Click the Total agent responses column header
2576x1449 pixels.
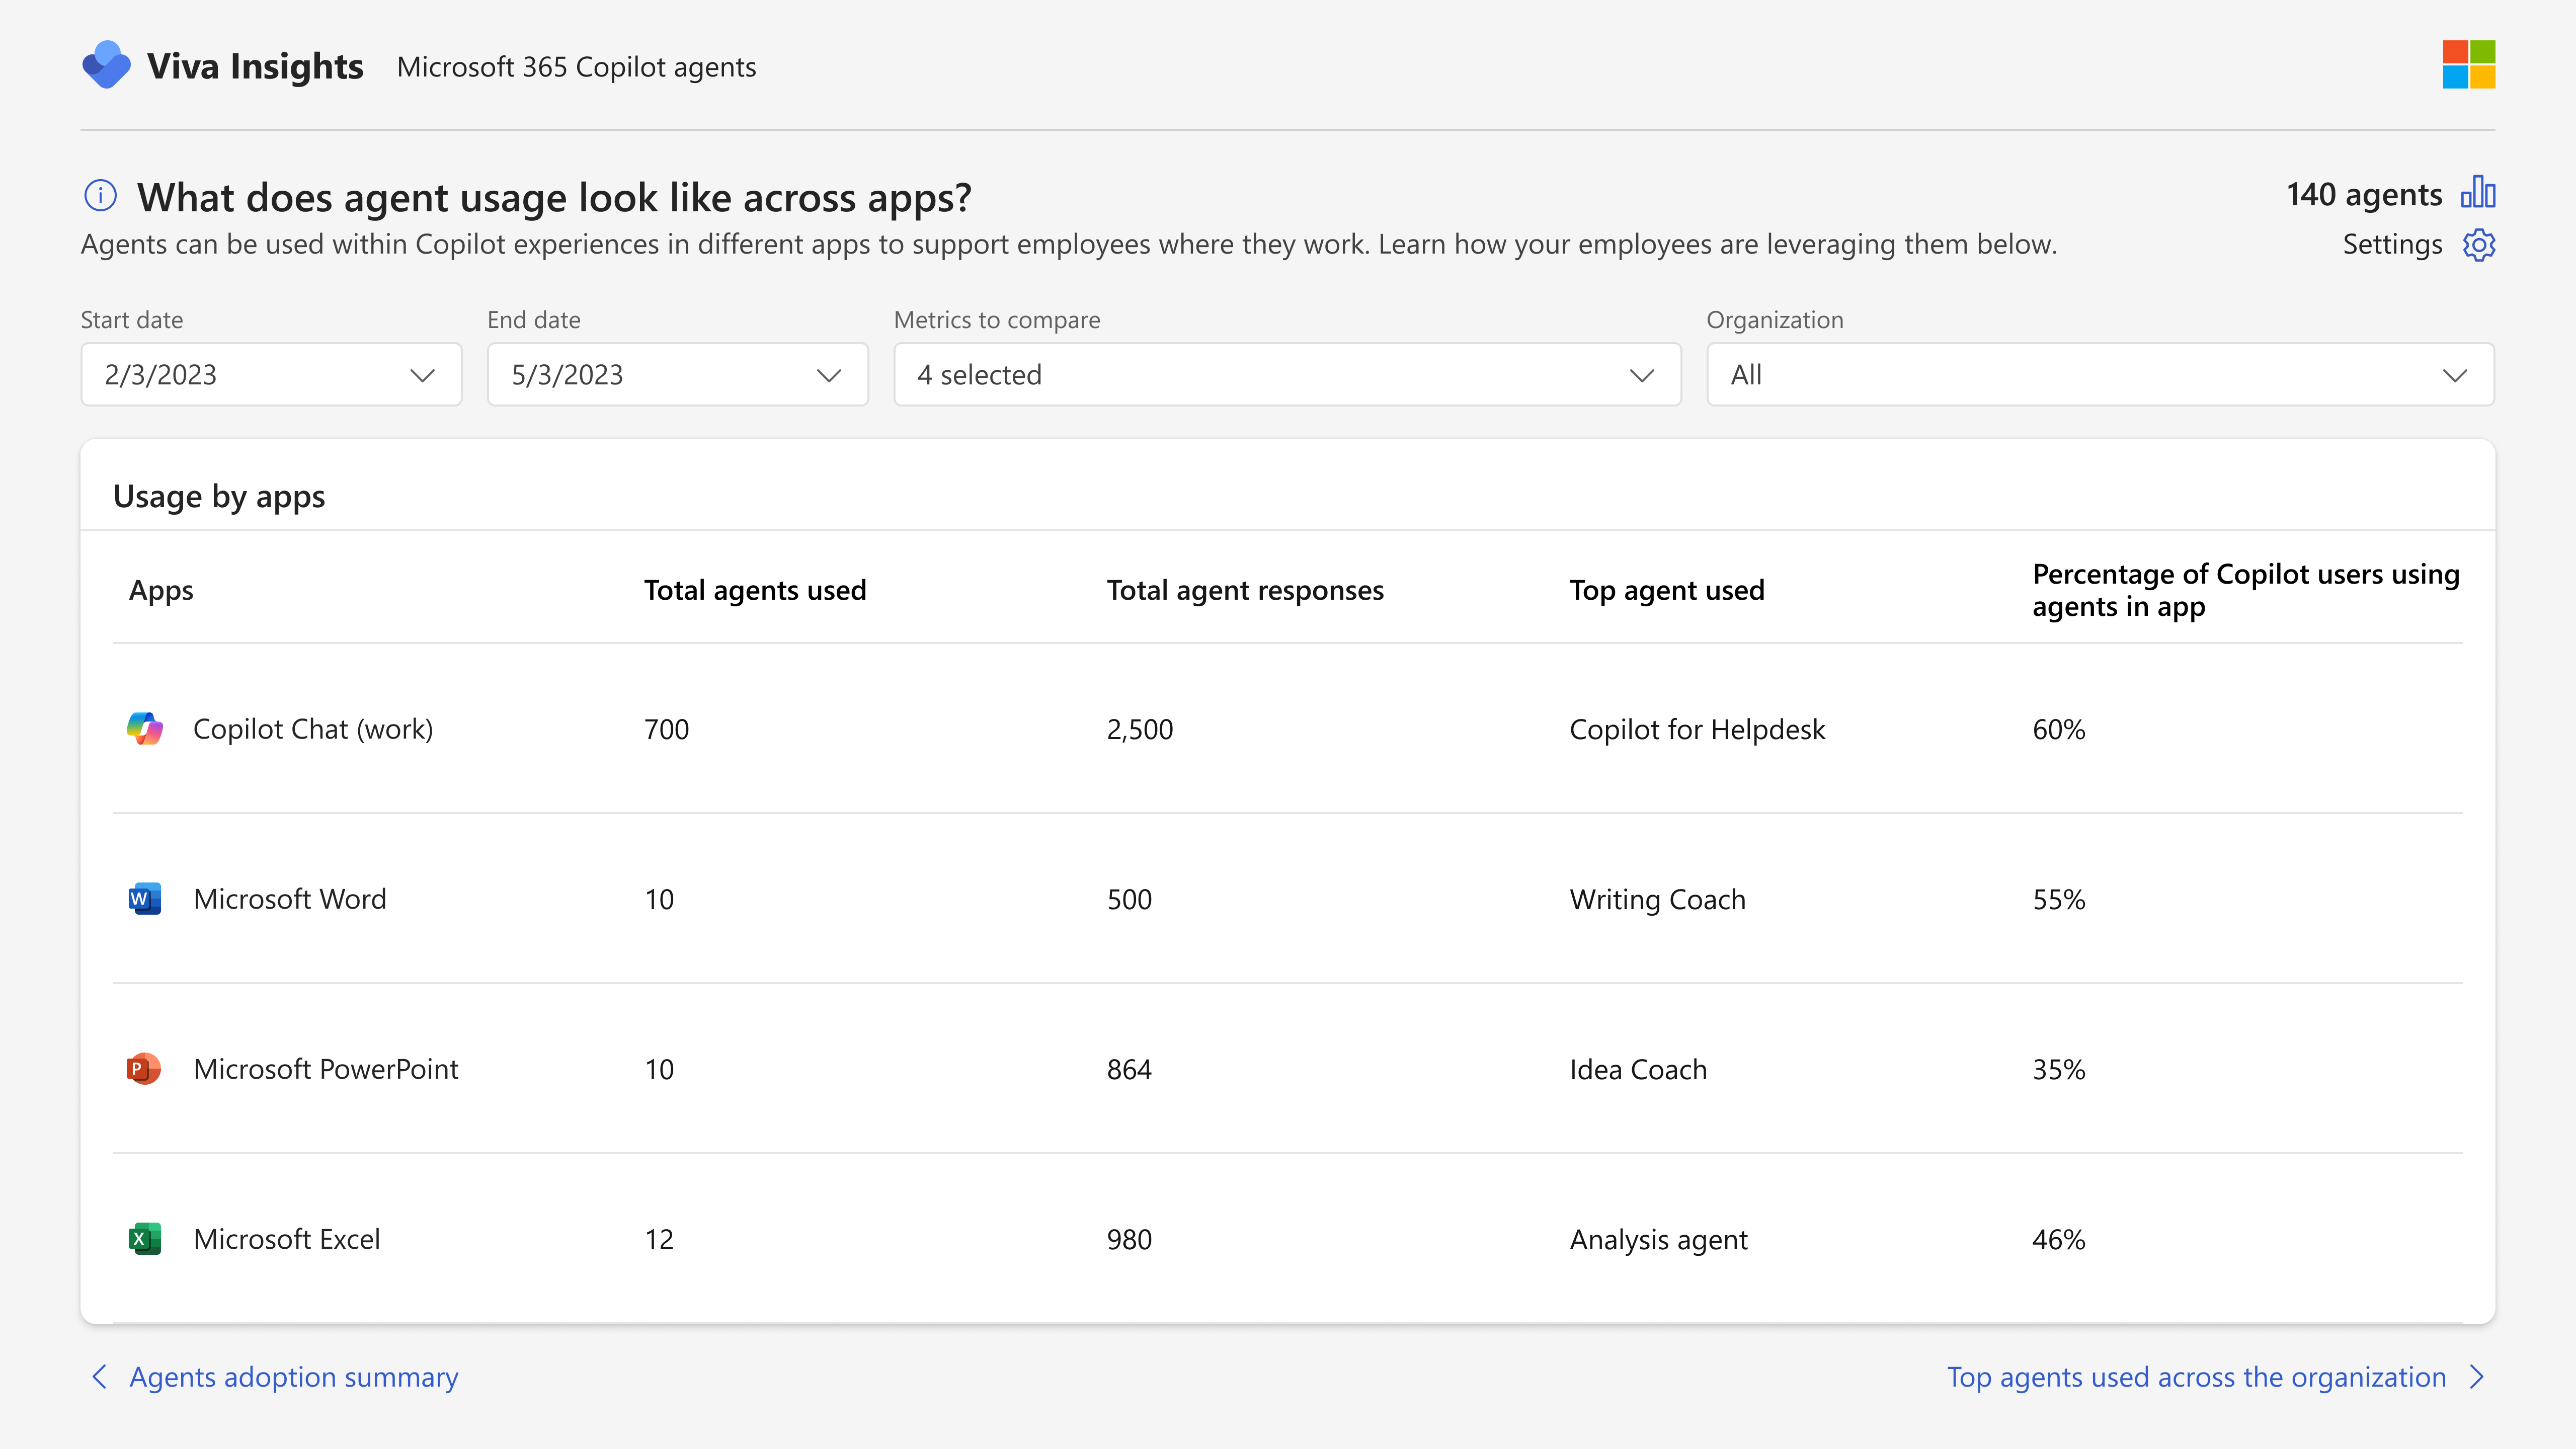tap(1245, 590)
